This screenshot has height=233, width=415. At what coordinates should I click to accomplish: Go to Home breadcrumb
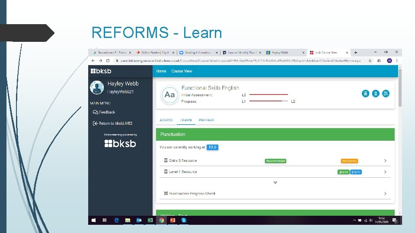tap(161, 71)
